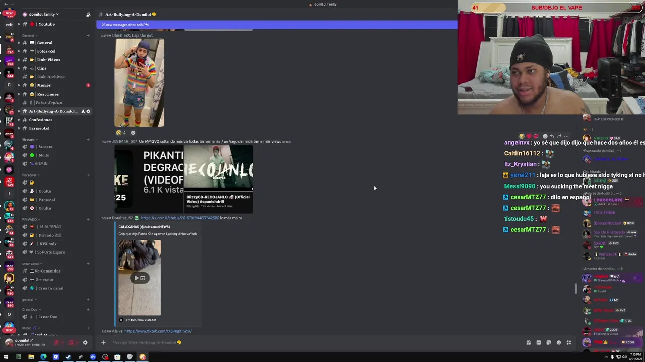Open the server icon with badge 208
The height and width of the screenshot is (362, 645).
[9, 62]
